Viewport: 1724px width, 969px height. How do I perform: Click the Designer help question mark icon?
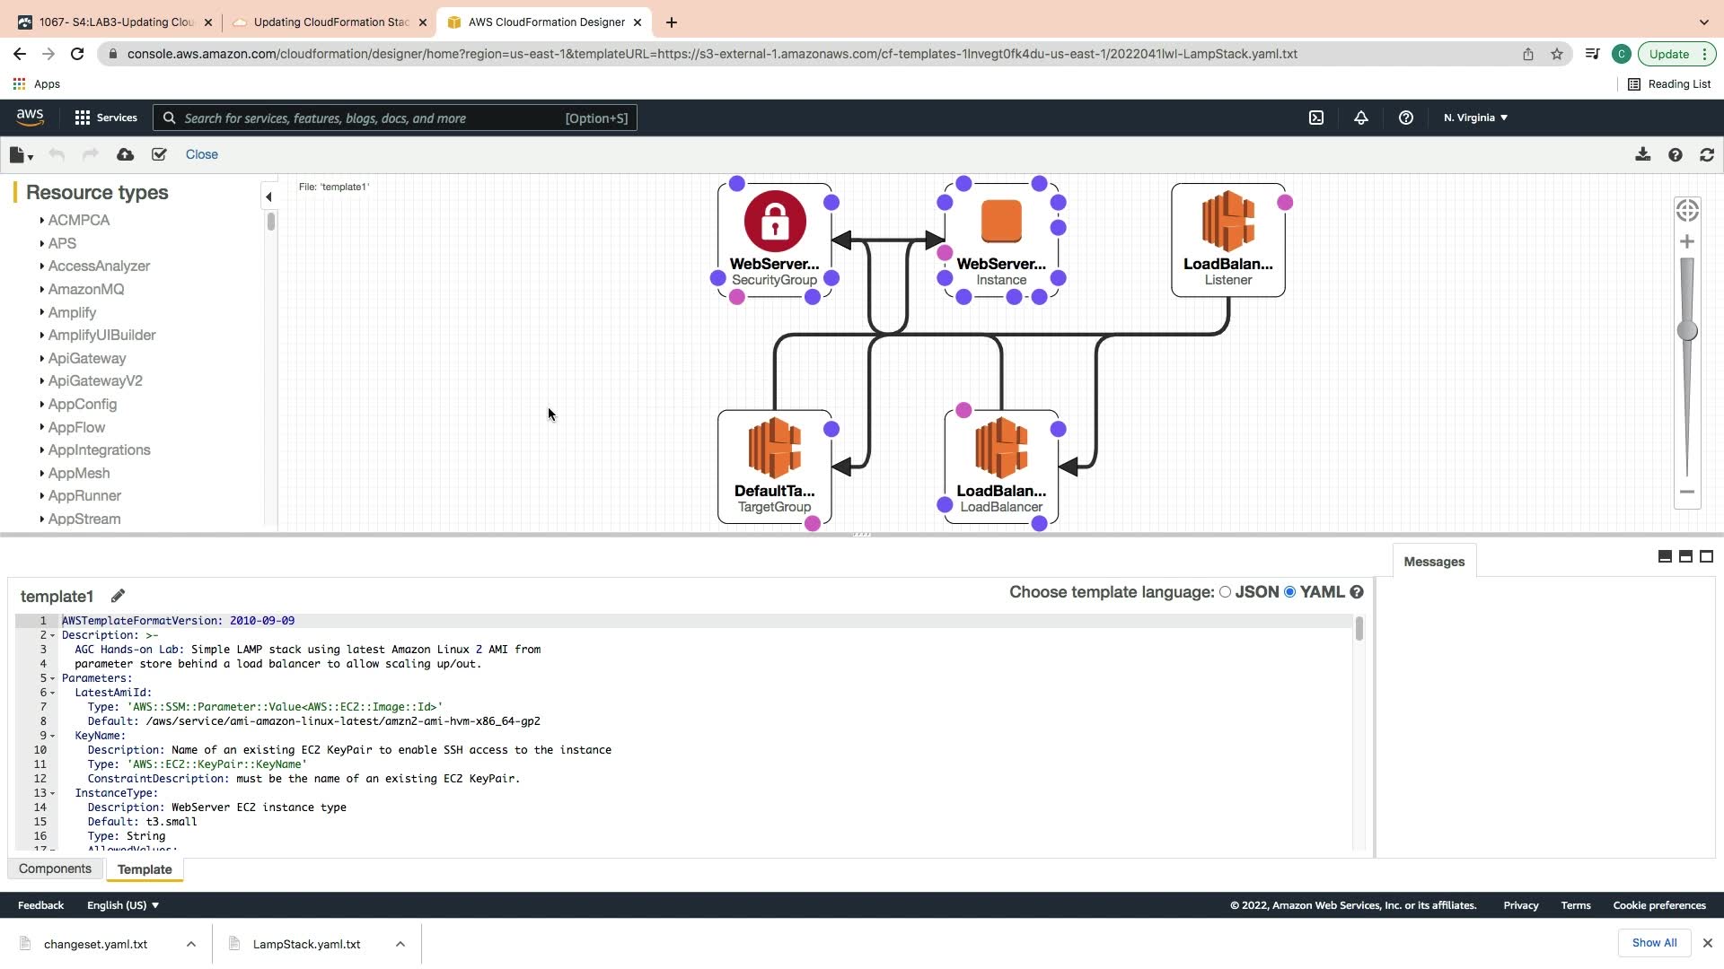tap(1675, 154)
